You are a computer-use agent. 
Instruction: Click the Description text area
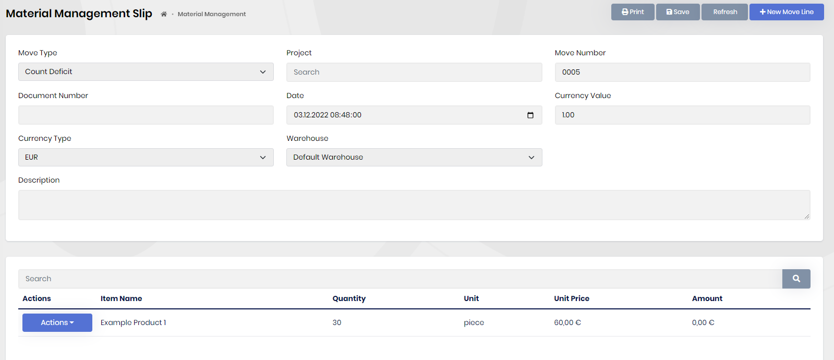pyautogui.click(x=414, y=205)
